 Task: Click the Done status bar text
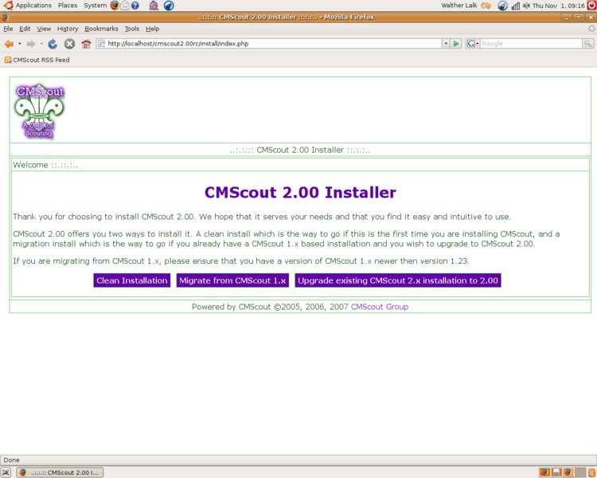(11, 460)
